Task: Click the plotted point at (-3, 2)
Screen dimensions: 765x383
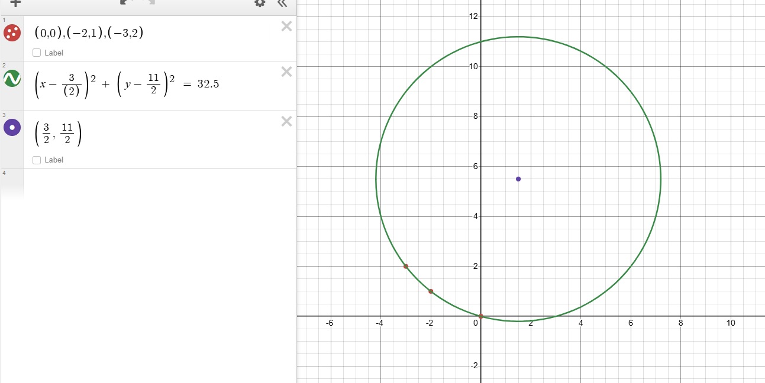Action: [x=406, y=267]
